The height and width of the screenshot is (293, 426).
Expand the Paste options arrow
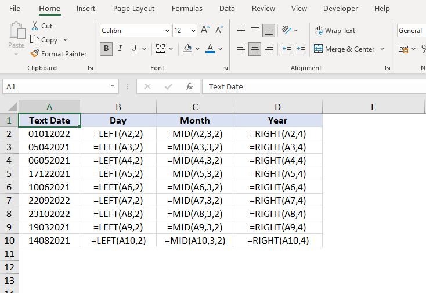tap(16, 54)
